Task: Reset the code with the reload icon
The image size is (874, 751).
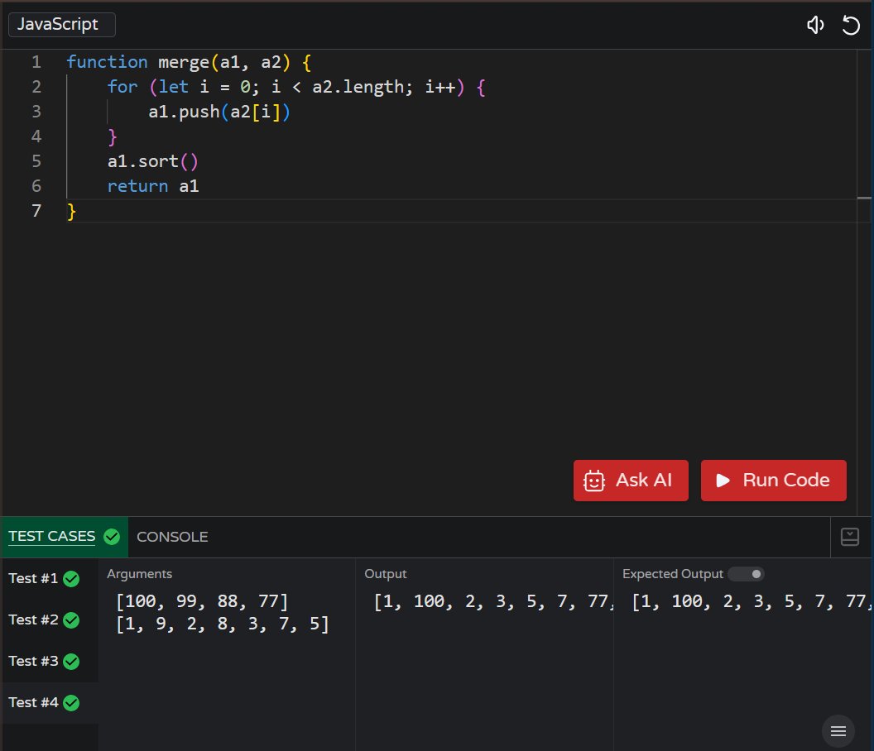Action: pos(851,26)
